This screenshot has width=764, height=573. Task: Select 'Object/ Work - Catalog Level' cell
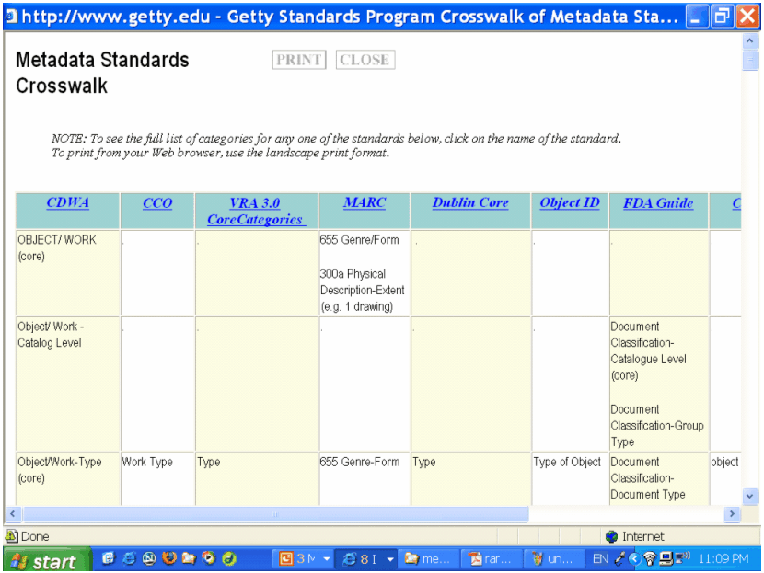click(68, 384)
